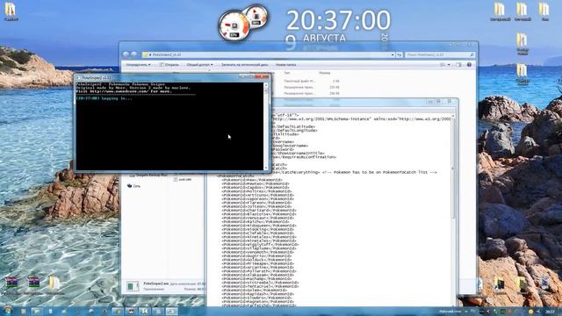Click the Открыть toolbar button
The height and width of the screenshot is (316, 562).
(169, 65)
